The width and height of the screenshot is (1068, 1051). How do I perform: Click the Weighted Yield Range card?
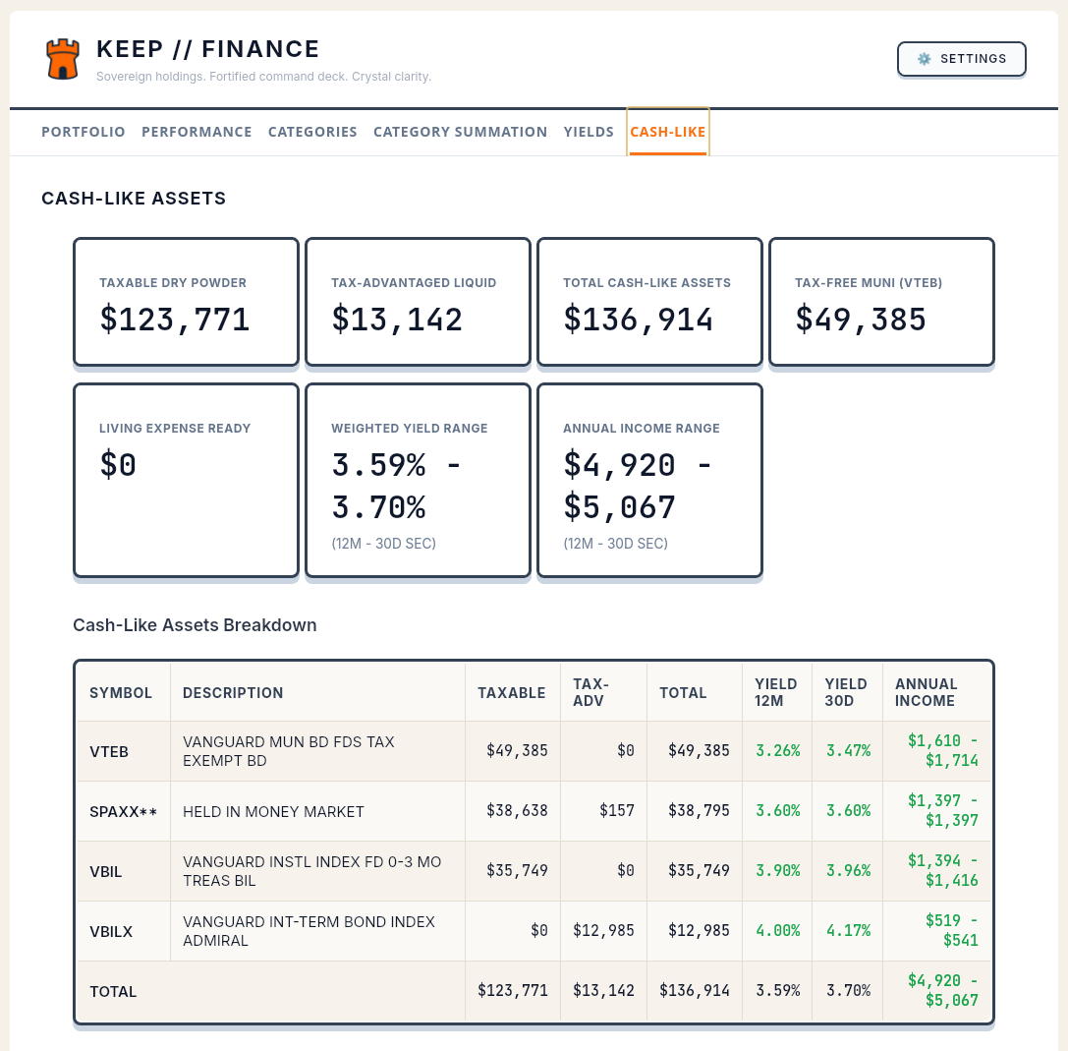[x=417, y=479]
